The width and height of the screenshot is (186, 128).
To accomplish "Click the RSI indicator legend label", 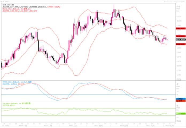I will click(11, 103).
